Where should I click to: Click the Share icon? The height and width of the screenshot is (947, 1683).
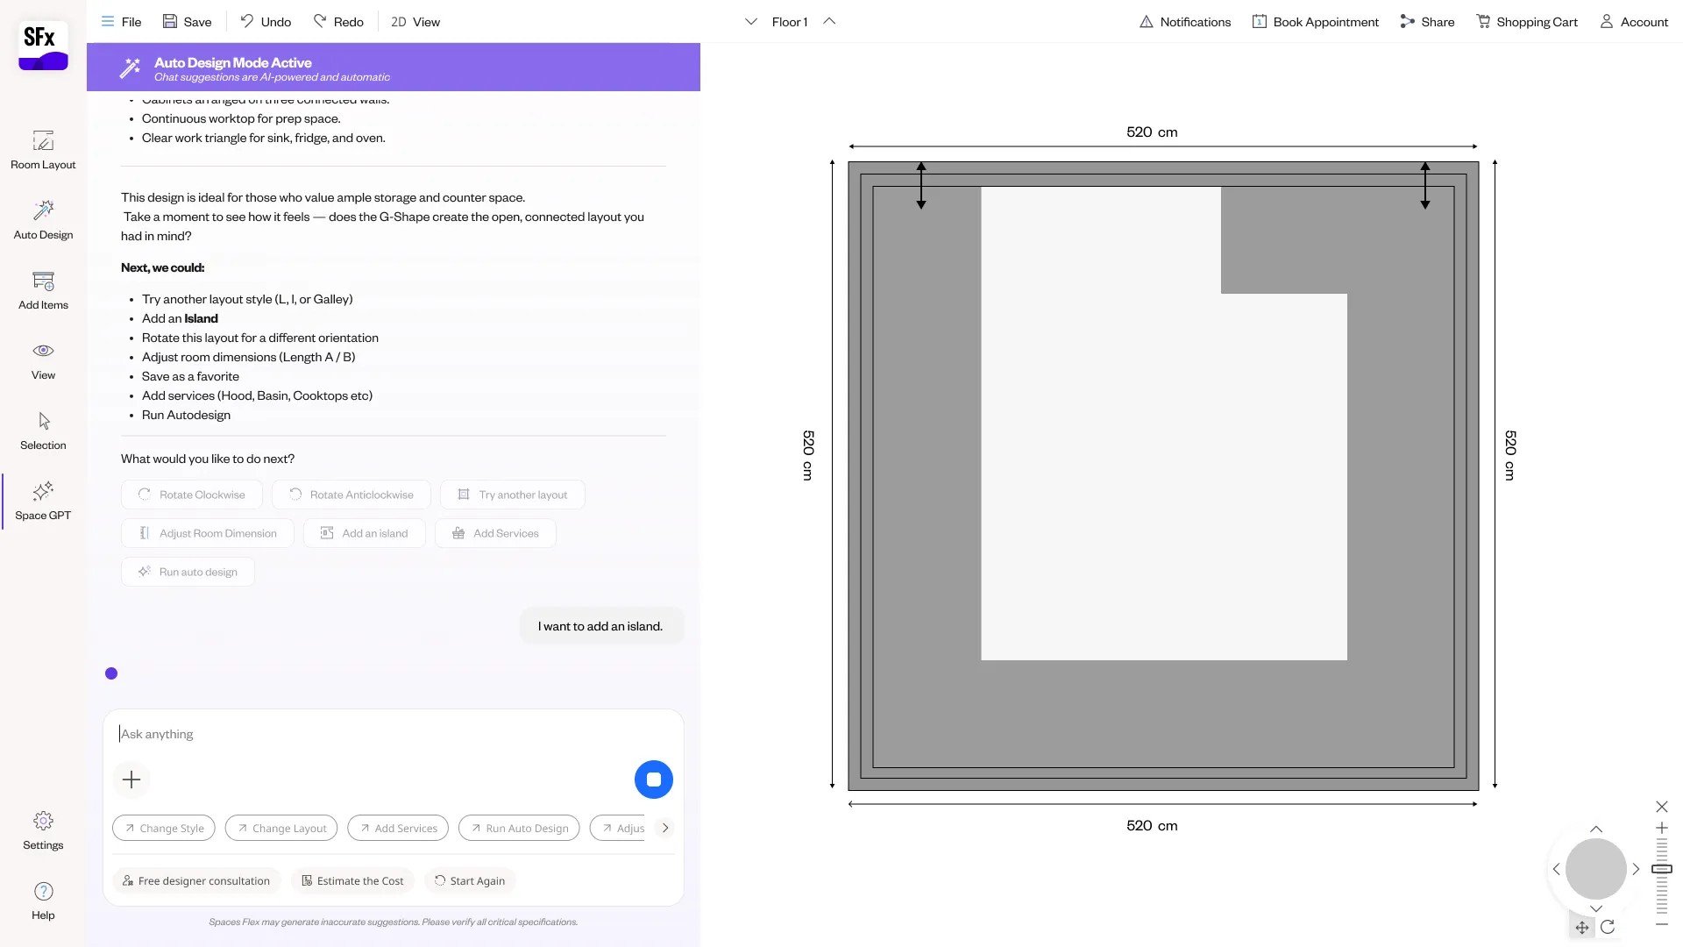pyautogui.click(x=1407, y=21)
